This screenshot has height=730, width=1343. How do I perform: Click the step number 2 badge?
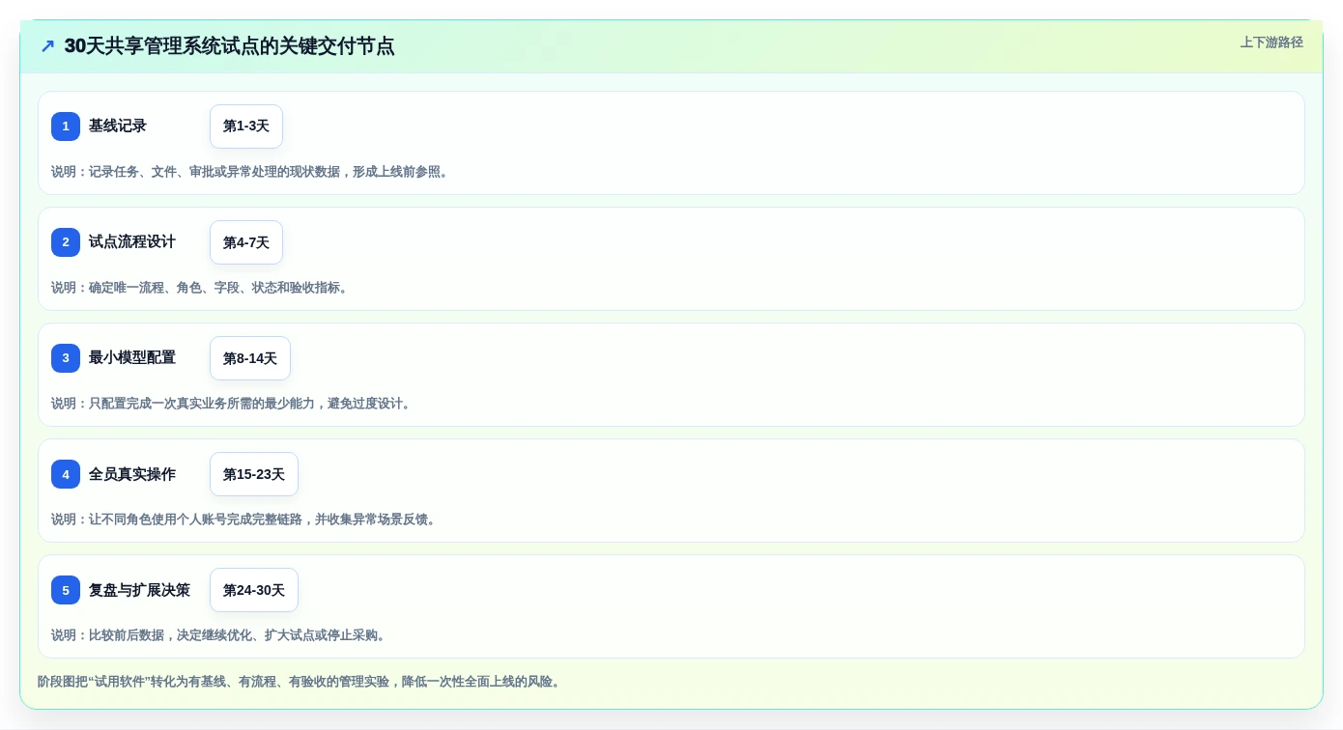[66, 242]
